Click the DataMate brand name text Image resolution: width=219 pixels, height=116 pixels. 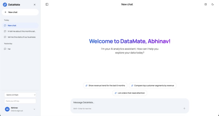tap(14, 5)
